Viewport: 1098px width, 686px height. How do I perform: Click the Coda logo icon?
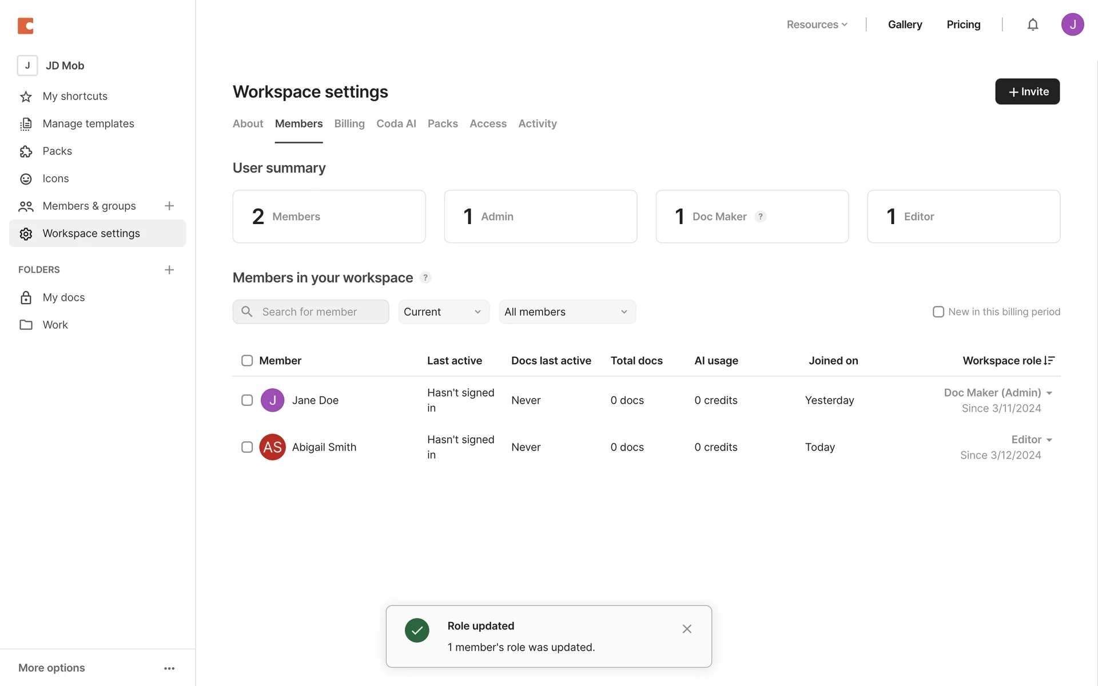pos(25,25)
